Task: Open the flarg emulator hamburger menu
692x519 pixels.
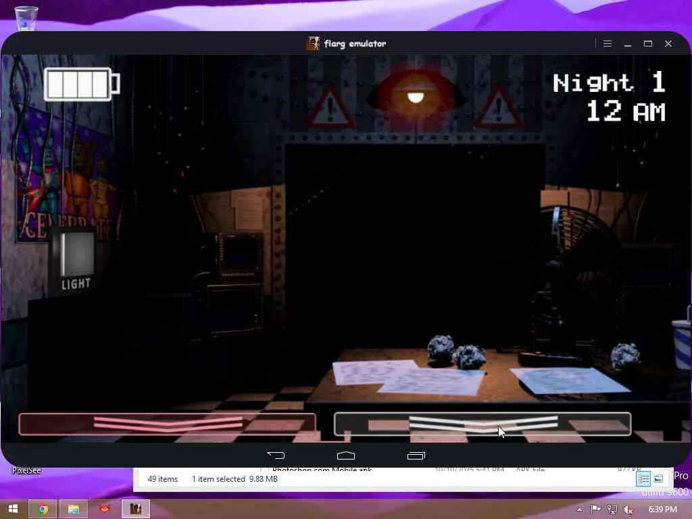Action: point(608,44)
